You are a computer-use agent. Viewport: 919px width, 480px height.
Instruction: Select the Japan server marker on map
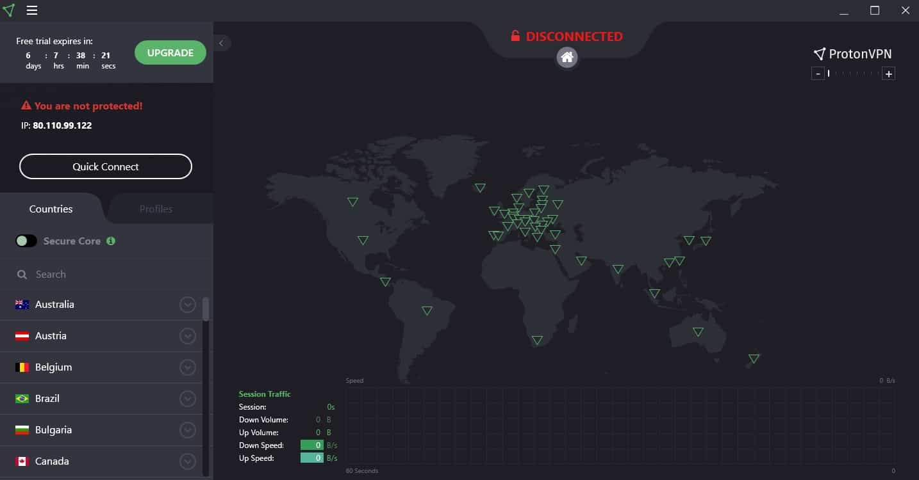[706, 241]
